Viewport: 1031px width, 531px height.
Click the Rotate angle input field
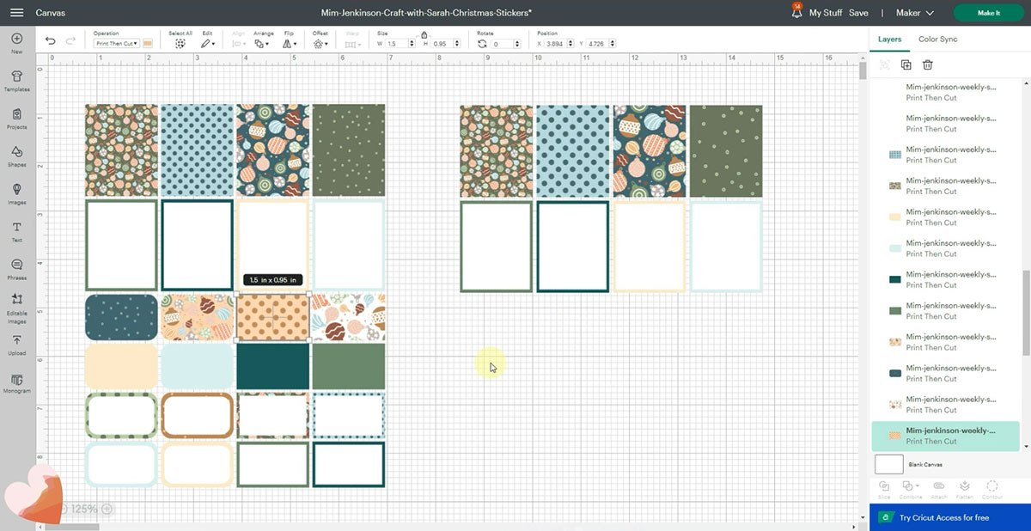click(x=504, y=43)
